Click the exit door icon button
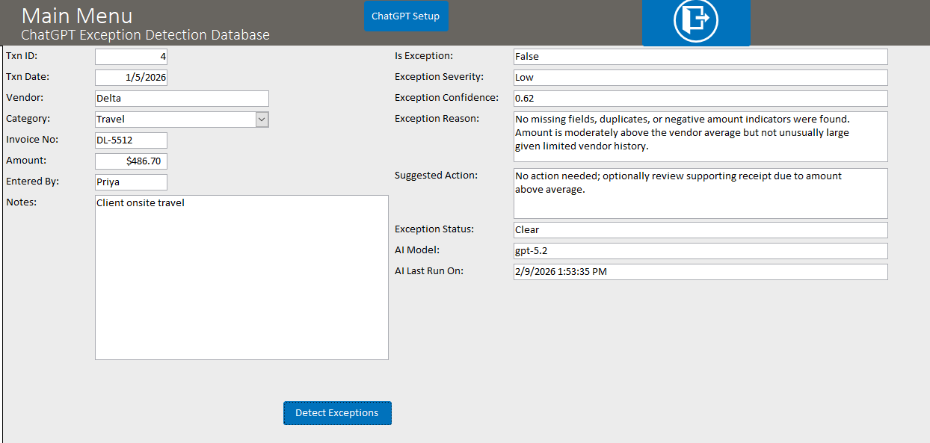The width and height of the screenshot is (930, 443). tap(695, 21)
